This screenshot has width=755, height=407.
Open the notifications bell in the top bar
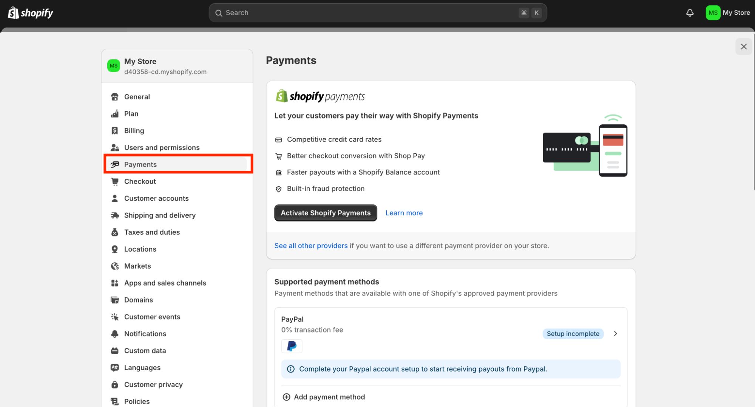[x=690, y=12]
